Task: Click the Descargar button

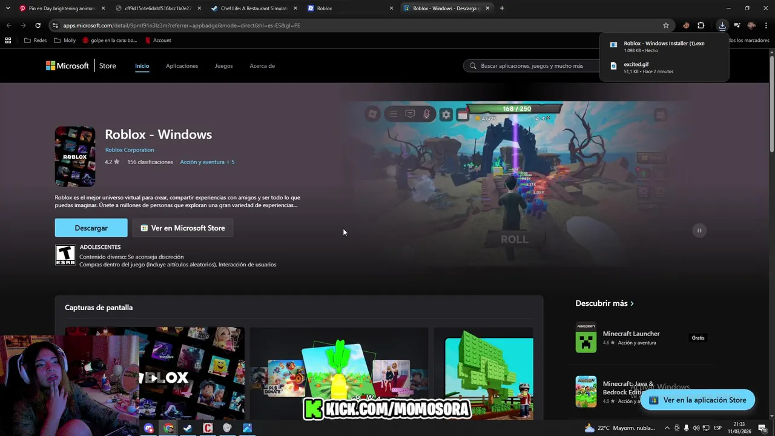Action: coord(91,228)
